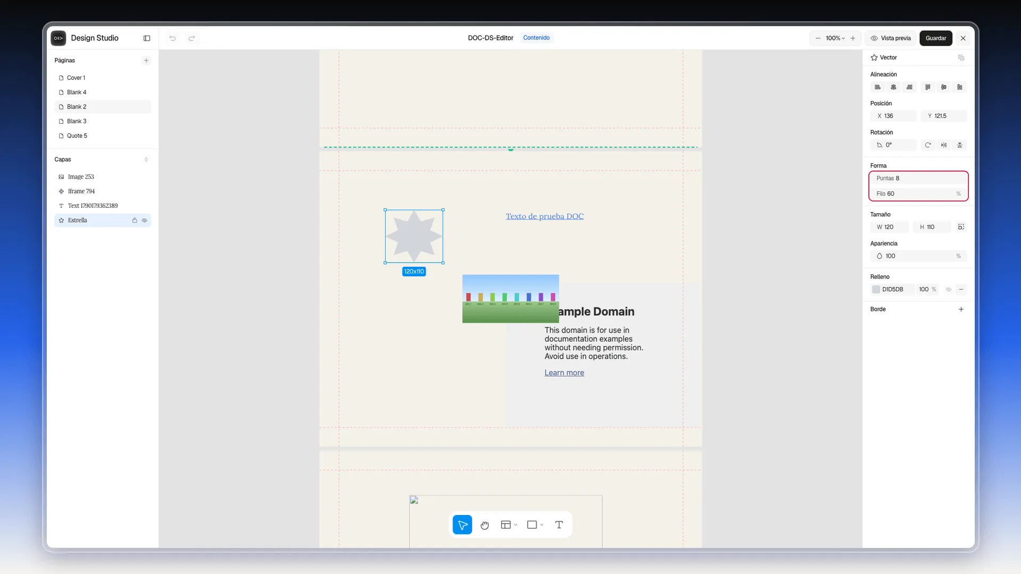Select the Image 253 layer
This screenshot has width=1021, height=574.
103,177
